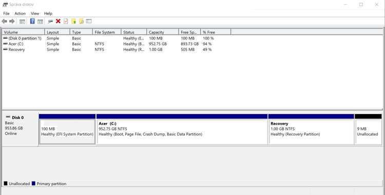Click the 505 MB free space cell
This screenshot has width=385, height=195.
click(187, 50)
